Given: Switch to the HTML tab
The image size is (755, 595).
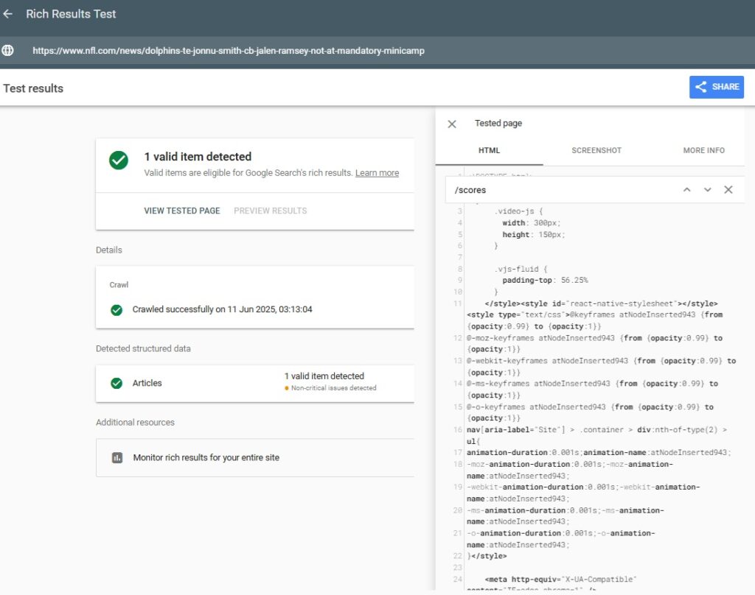Looking at the screenshot, I should coord(489,150).
